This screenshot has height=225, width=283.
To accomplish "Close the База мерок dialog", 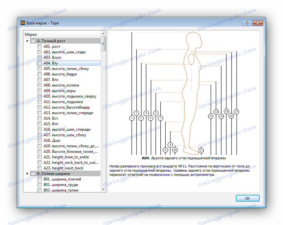I will (x=258, y=23).
